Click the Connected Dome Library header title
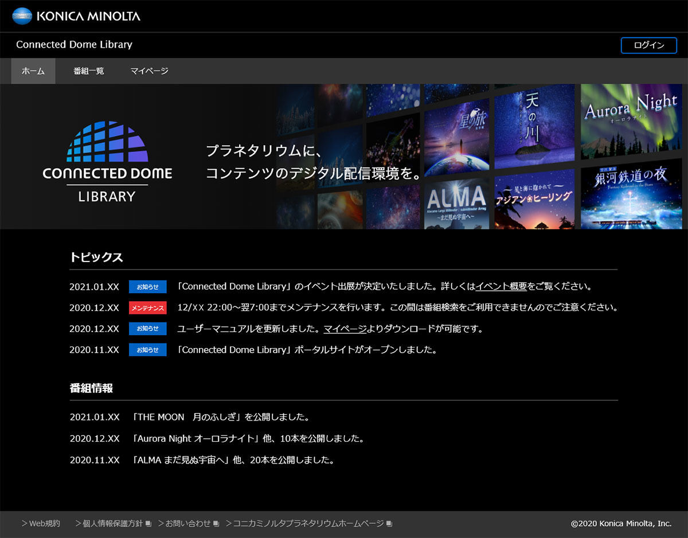Viewport: 688px width, 538px height. [74, 45]
